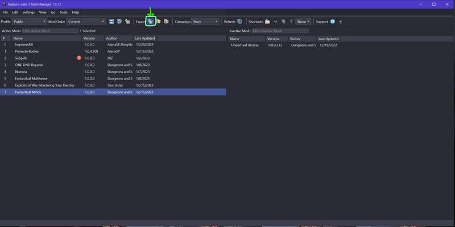Click the grayed icon just before None dropdown
The width and height of the screenshot is (455, 227).
tap(291, 22)
